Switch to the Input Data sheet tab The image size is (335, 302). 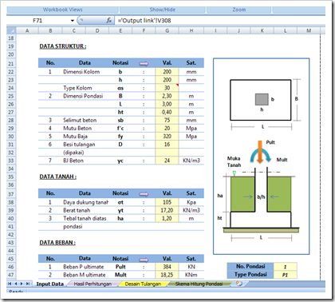[x=49, y=284]
